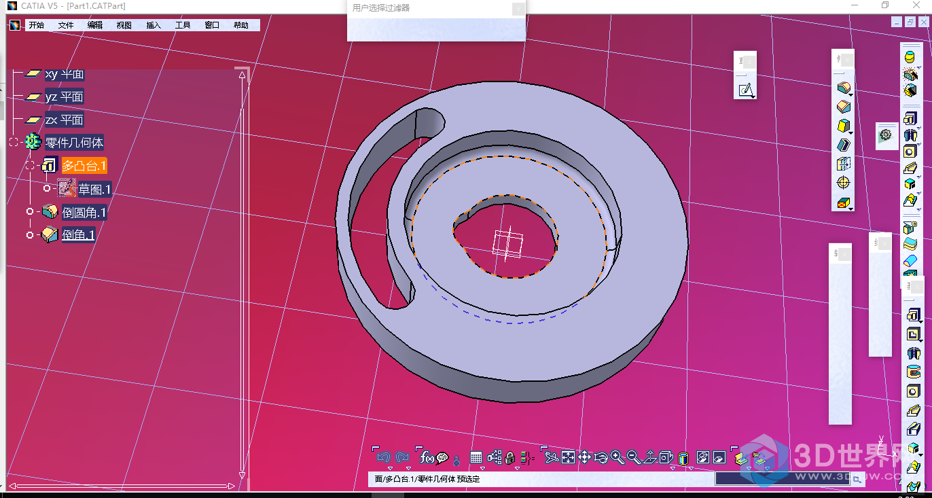Collapse the 零件几何体 tree node
The image size is (932, 498).
click(x=14, y=142)
